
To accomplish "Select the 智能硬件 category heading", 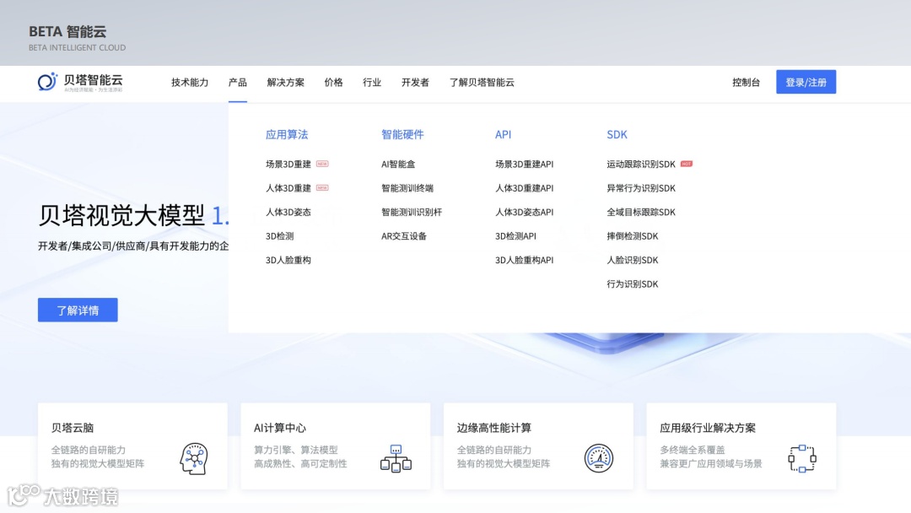I will point(402,135).
